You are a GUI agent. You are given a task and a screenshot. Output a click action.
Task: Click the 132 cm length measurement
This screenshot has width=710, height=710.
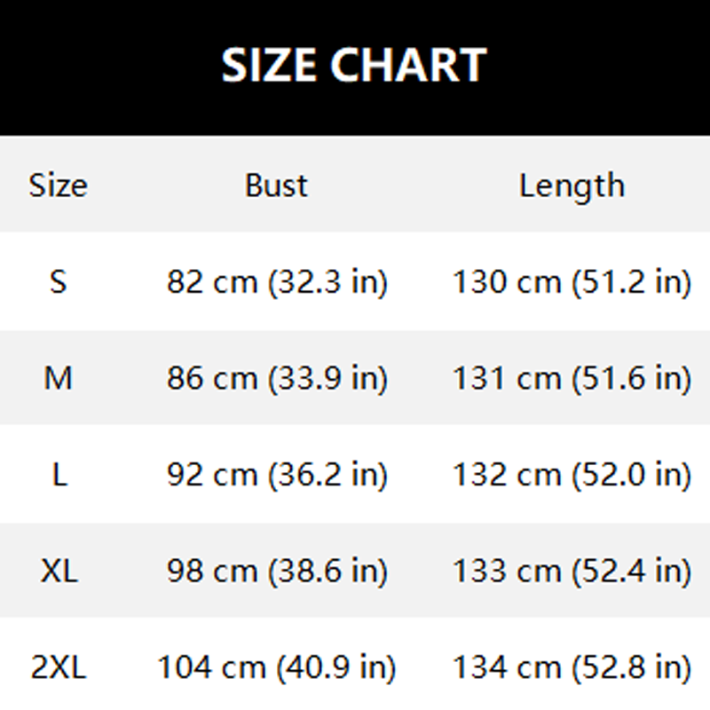pyautogui.click(x=507, y=475)
